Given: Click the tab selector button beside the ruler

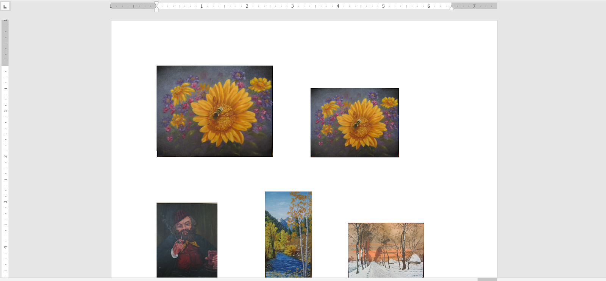Looking at the screenshot, I should click(5, 6).
